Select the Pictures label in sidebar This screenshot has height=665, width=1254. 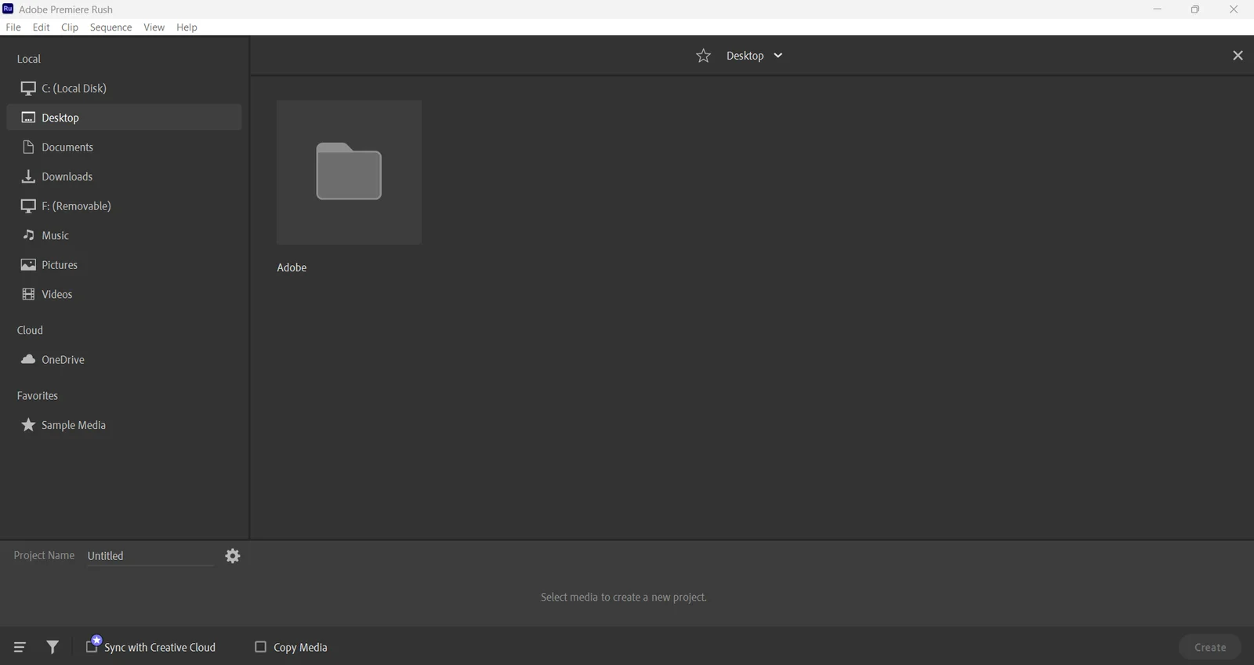point(60,265)
